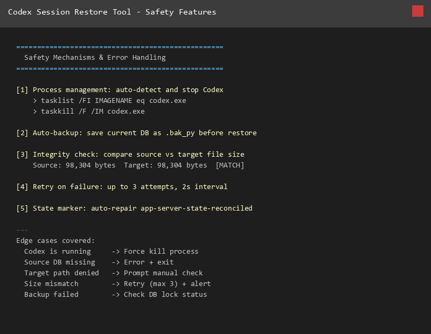
Task: Click the 'Source: 98,304 bytes' value
Action: [x=74, y=165]
